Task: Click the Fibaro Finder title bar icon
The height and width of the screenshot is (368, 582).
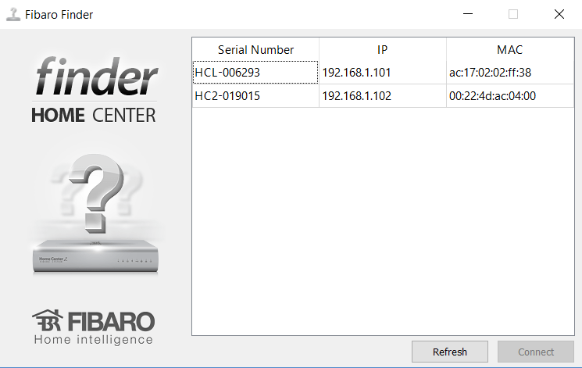Action: point(13,15)
